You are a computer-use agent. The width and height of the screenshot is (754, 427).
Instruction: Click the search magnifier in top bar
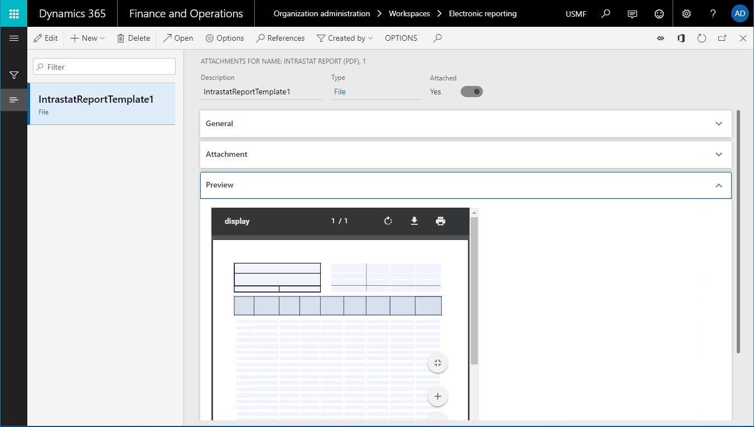pos(606,13)
